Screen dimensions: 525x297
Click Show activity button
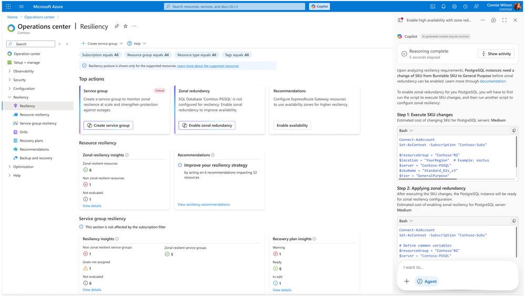pos(496,54)
